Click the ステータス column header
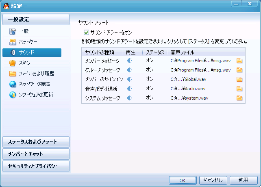The height and width of the screenshot is (187, 261). (155, 52)
